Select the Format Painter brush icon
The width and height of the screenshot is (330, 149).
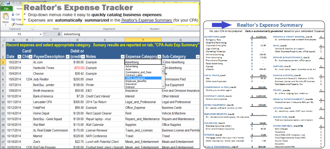(x=13, y=24)
